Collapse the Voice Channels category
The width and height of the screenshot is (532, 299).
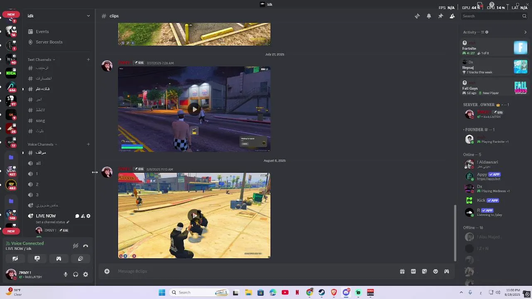[42, 145]
